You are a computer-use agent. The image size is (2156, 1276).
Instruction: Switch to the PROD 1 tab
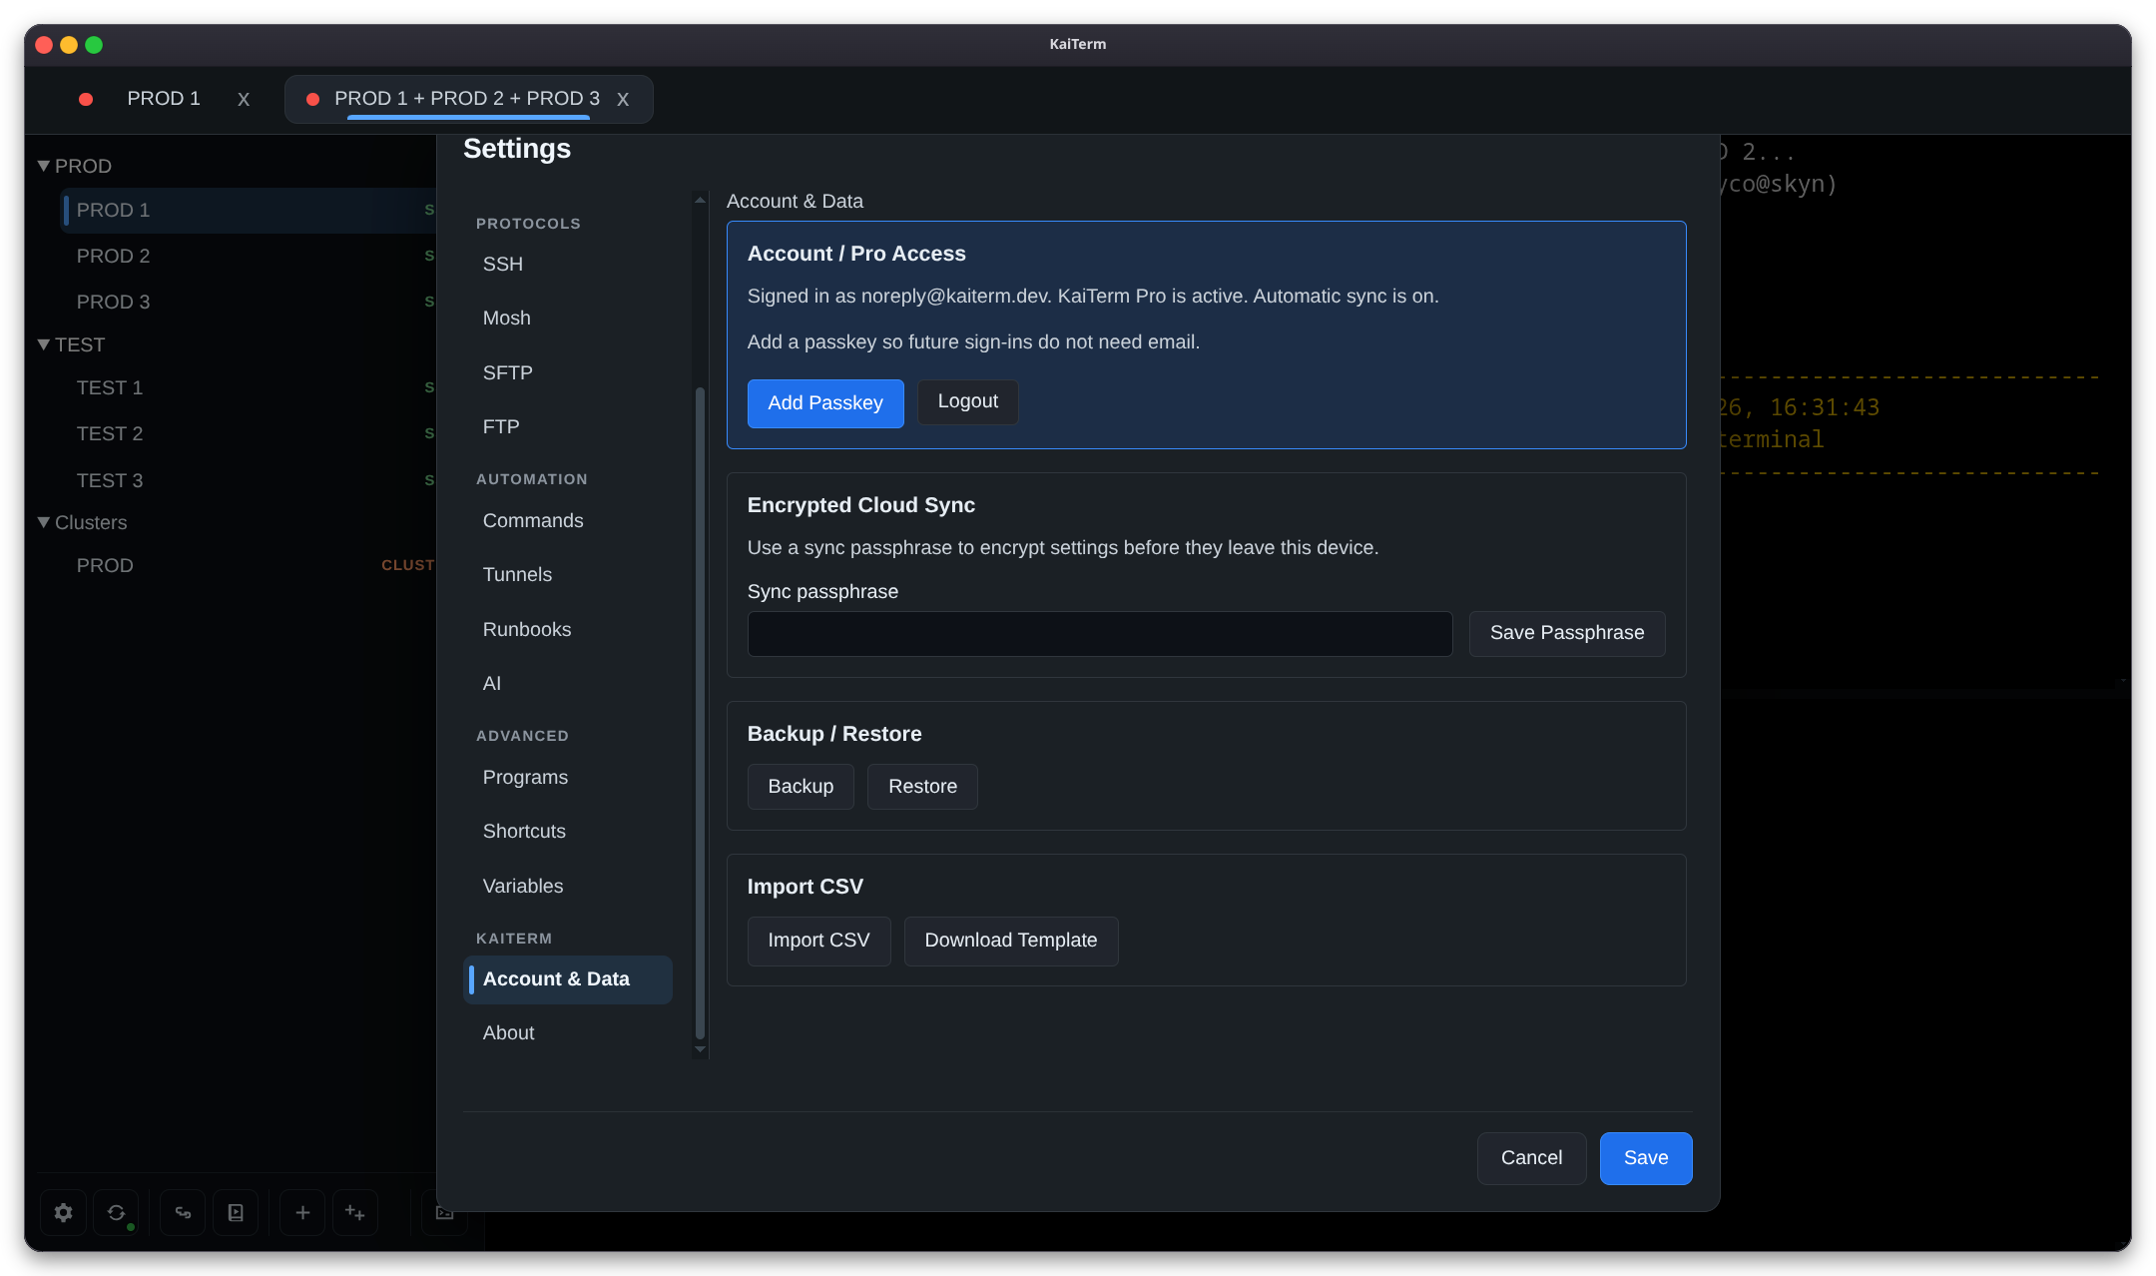[164, 98]
